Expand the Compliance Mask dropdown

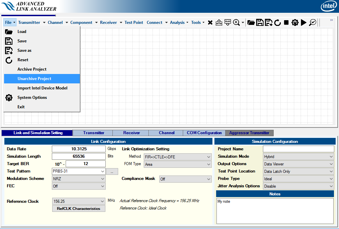(185, 179)
